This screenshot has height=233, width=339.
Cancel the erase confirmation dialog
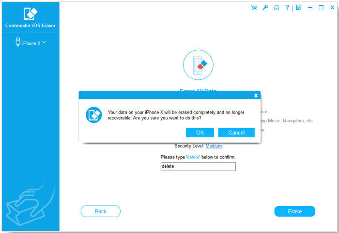pyautogui.click(x=236, y=132)
